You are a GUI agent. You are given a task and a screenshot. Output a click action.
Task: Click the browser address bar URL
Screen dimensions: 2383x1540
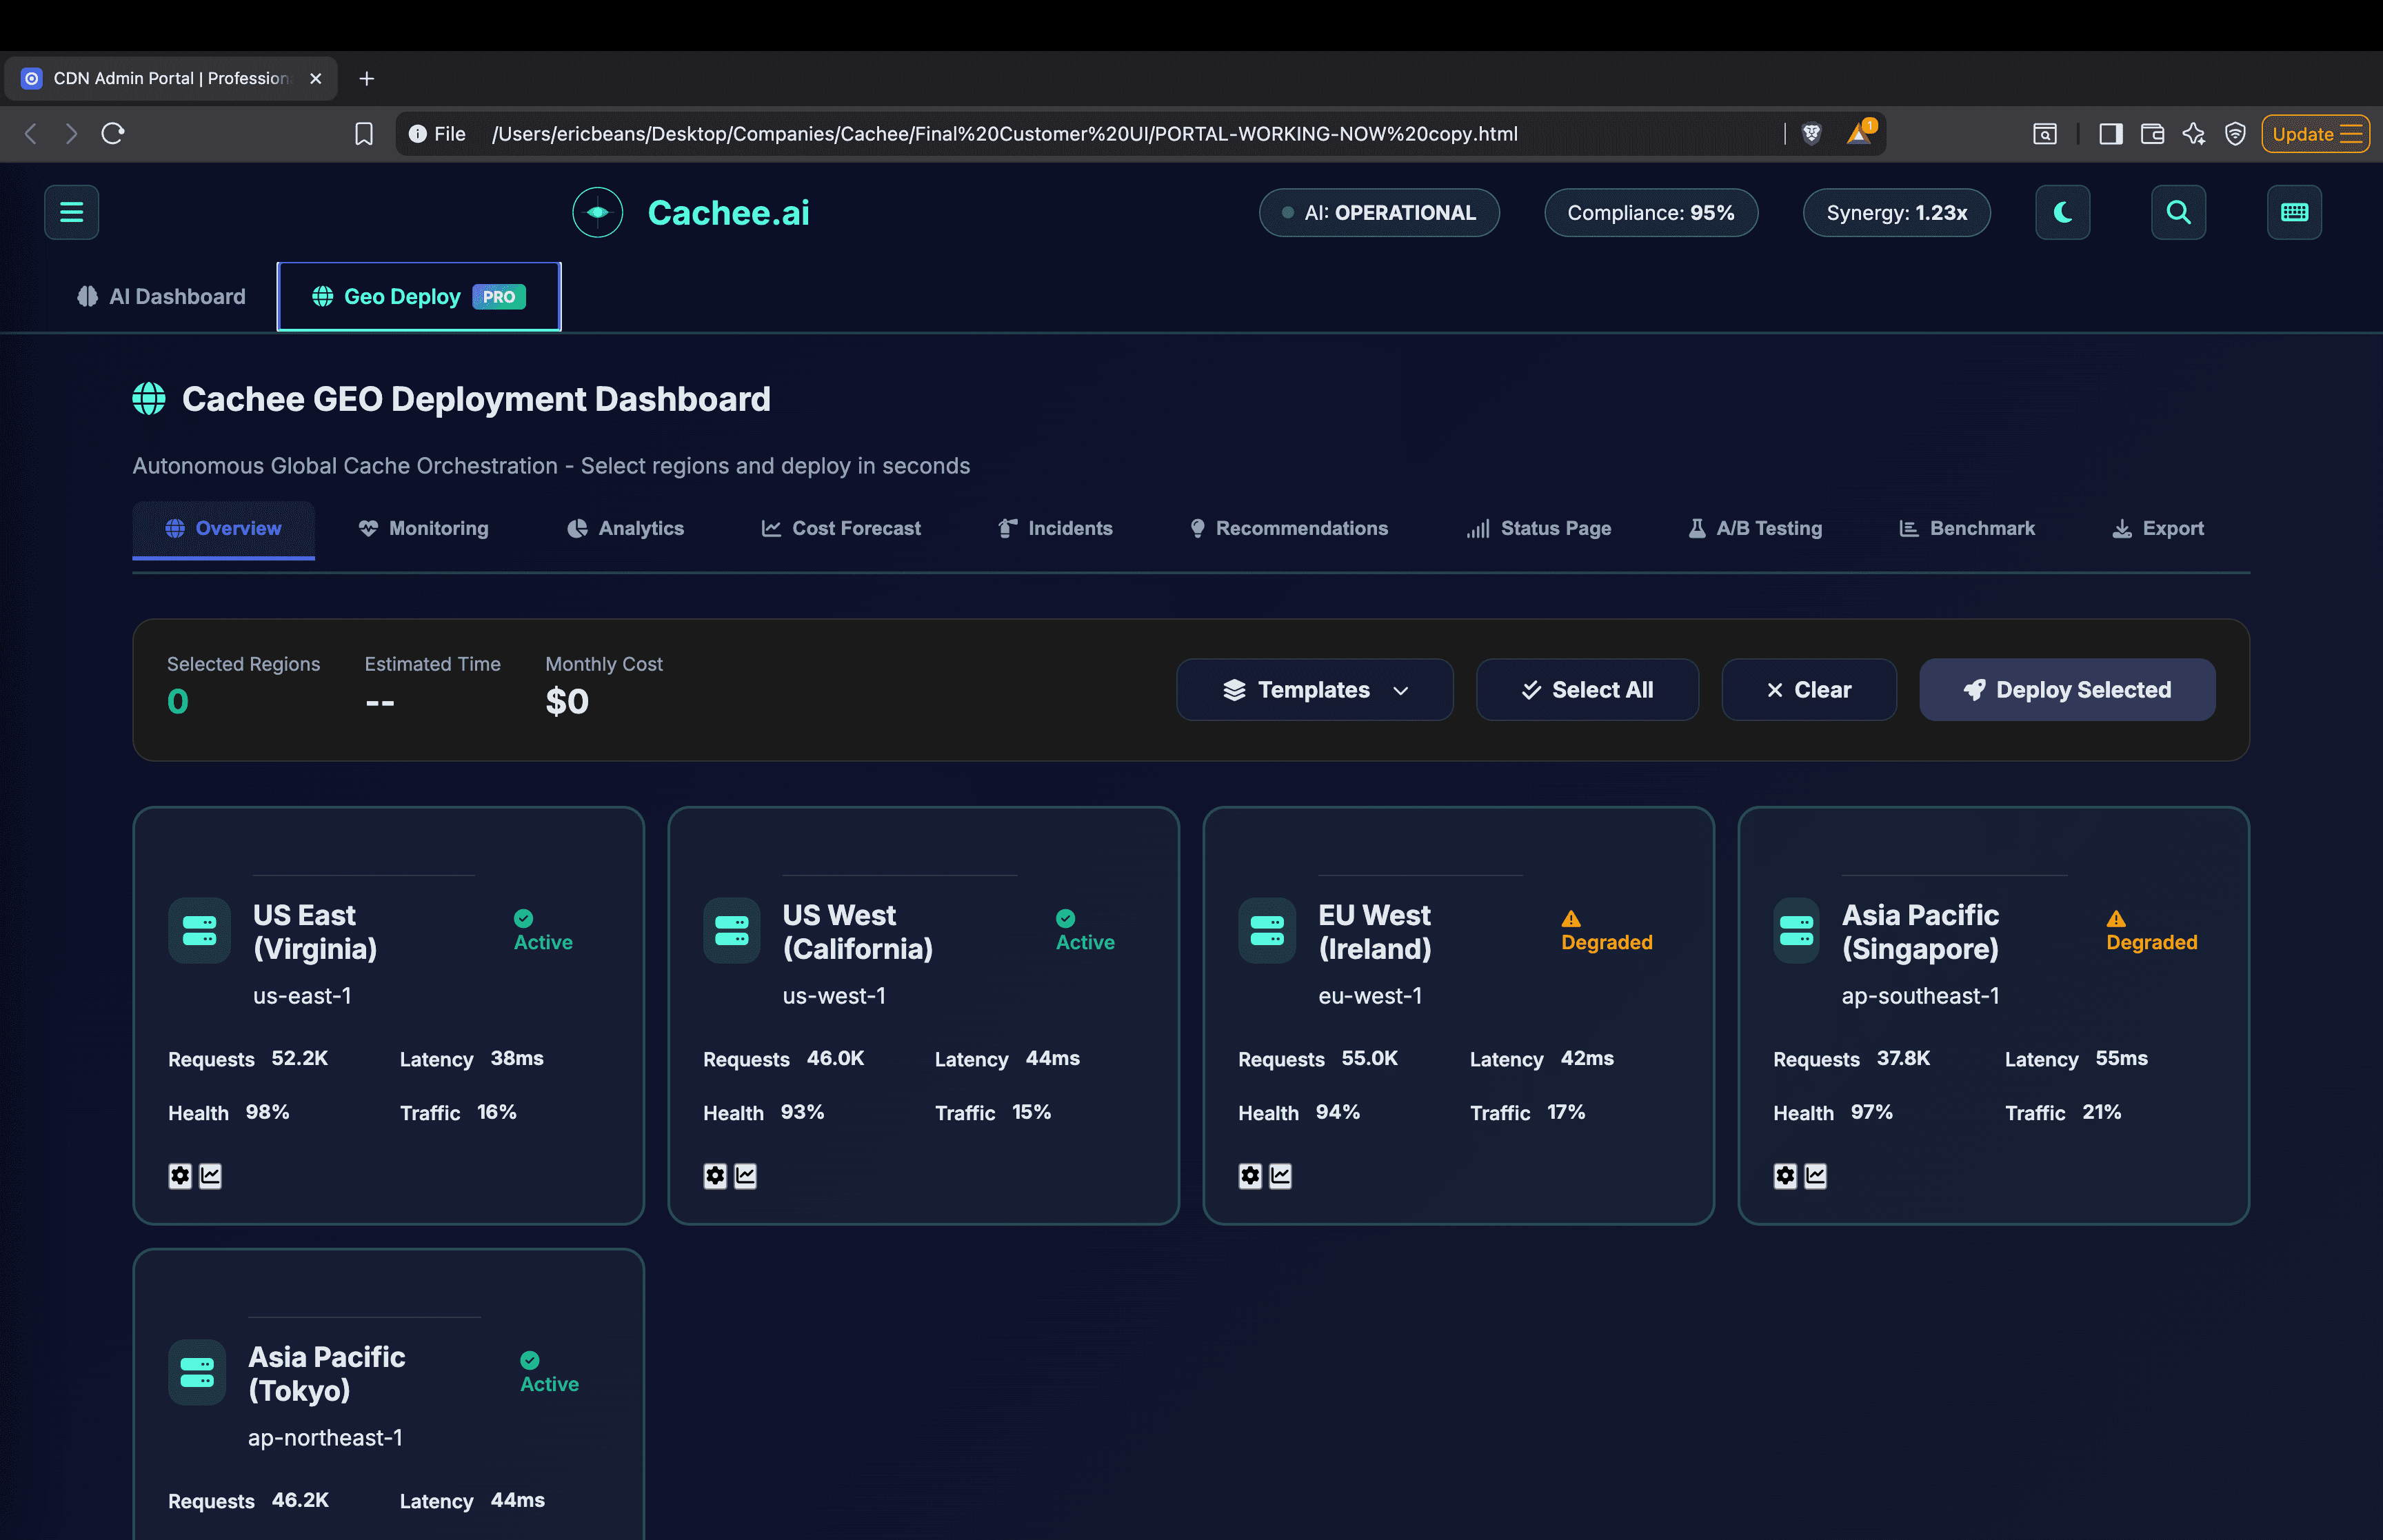1004,133
